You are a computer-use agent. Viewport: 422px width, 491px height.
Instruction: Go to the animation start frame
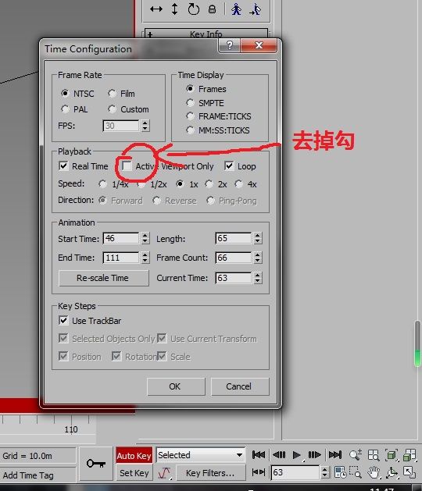[259, 454]
